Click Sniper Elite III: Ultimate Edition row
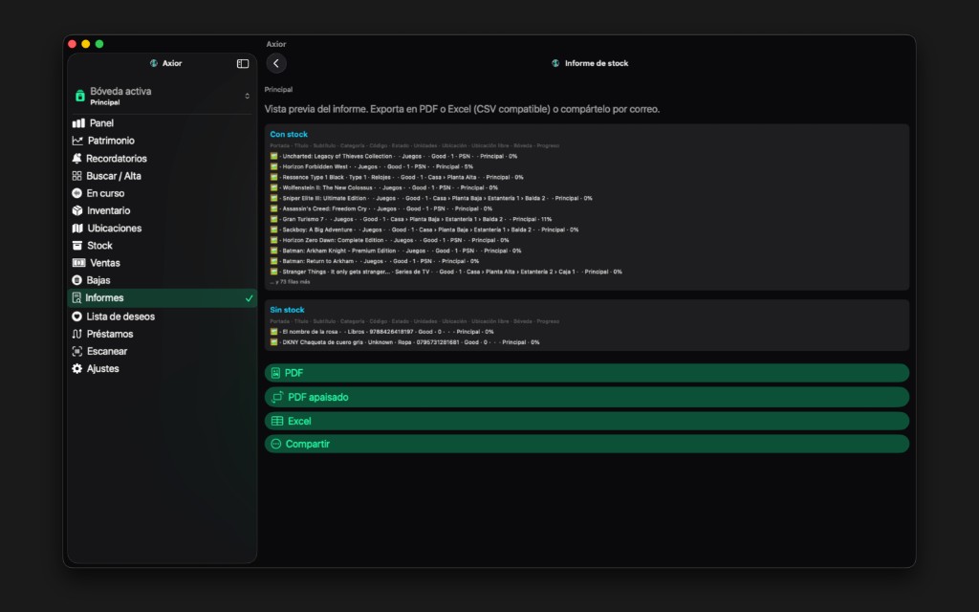This screenshot has height=612, width=979. pyautogui.click(x=431, y=198)
